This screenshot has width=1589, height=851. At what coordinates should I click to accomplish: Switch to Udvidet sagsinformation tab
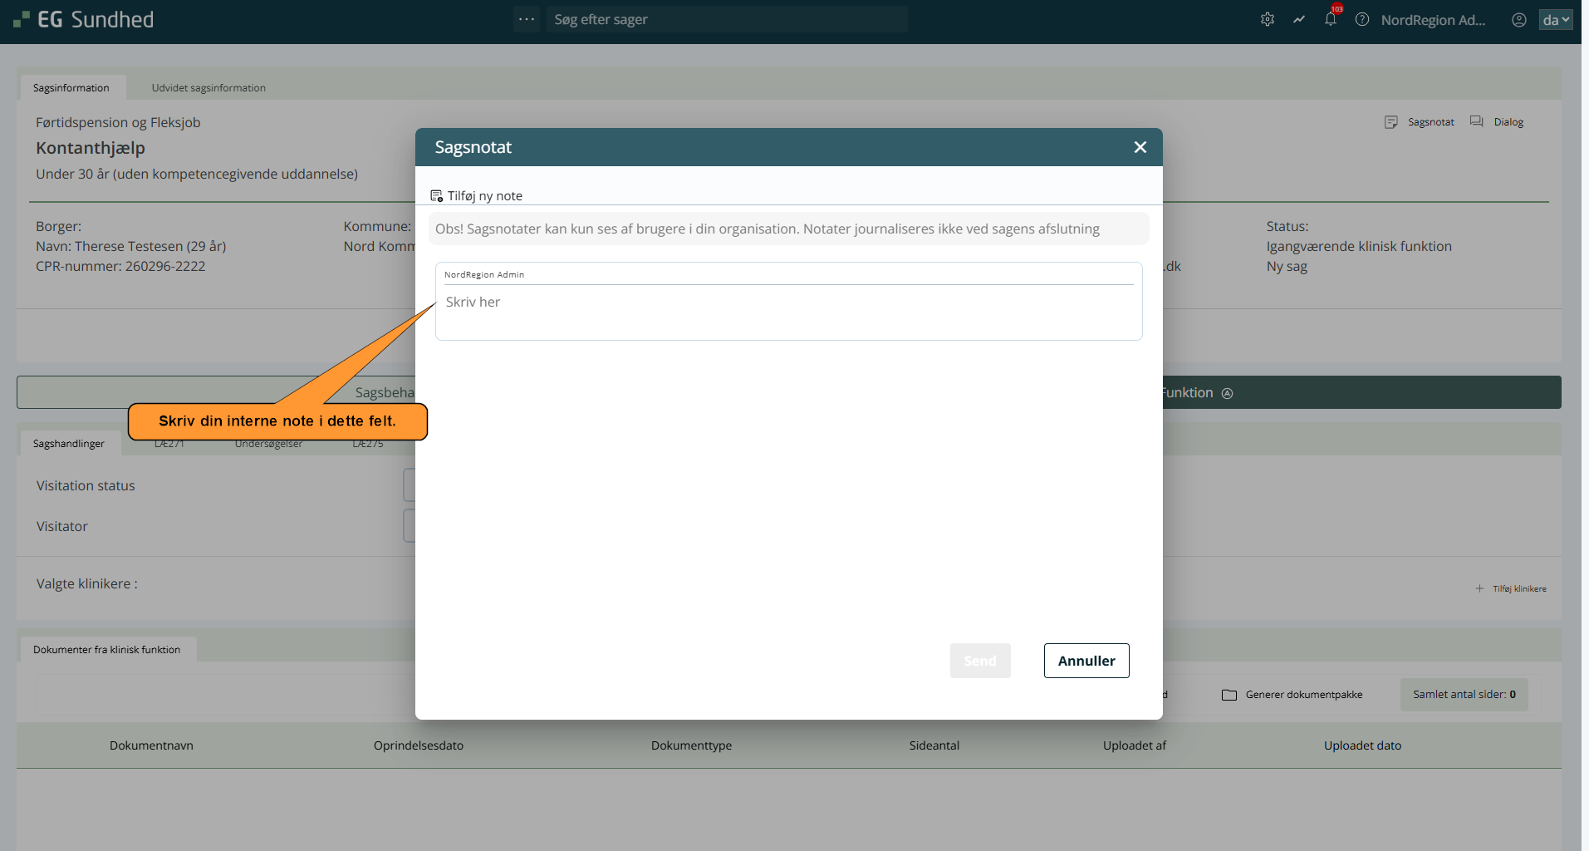click(208, 88)
